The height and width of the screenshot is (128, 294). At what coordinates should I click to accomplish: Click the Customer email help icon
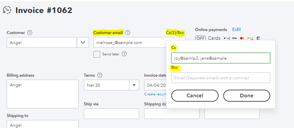[127, 33]
